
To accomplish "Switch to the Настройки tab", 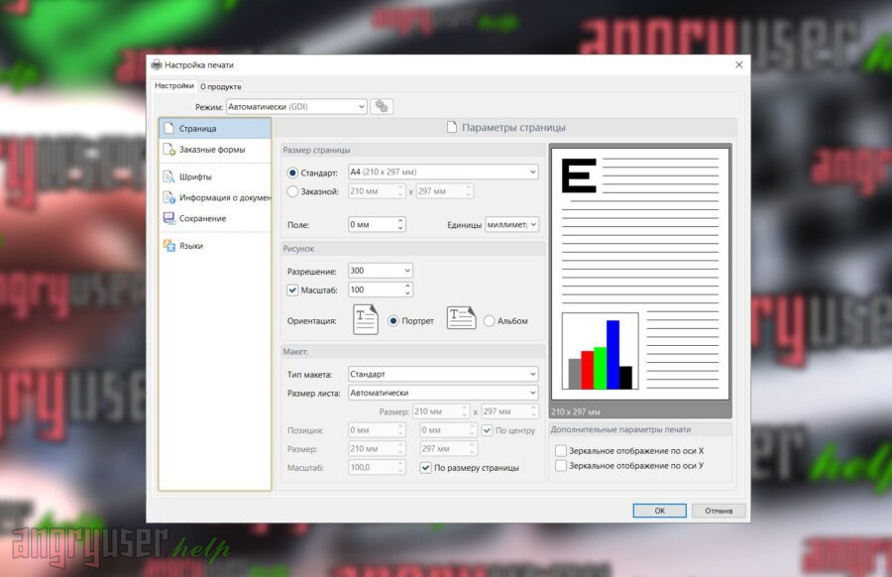I will pos(173,86).
